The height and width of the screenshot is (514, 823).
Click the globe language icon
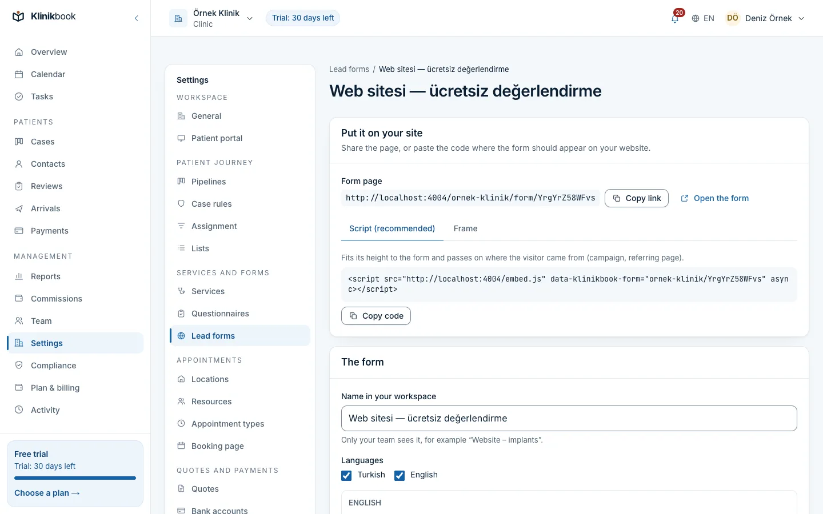tap(696, 18)
